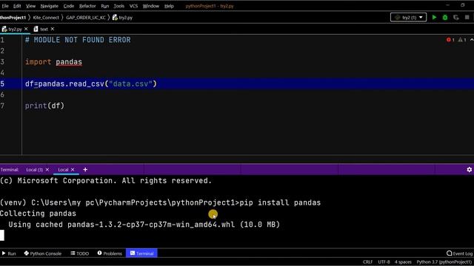Click the GAP_ORDER_UC_KC breadcrumb folder
The image size is (474, 266).
[x=86, y=18]
